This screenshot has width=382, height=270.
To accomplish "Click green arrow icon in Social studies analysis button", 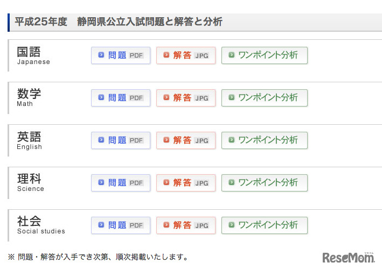I will [231, 225].
